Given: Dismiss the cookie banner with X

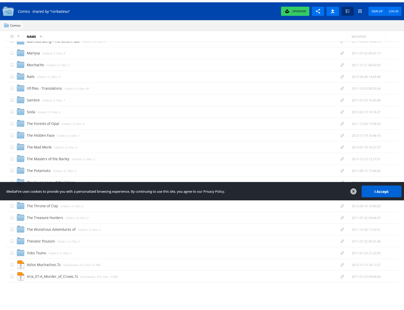Looking at the screenshot, I should [353, 191].
